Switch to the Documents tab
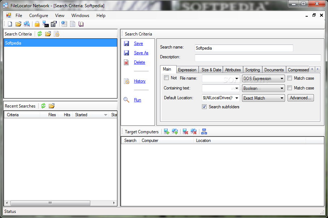The width and height of the screenshot is (328, 218). tap(274, 70)
